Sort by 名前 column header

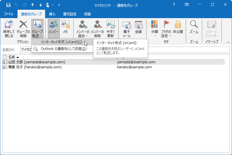(x=13, y=57)
